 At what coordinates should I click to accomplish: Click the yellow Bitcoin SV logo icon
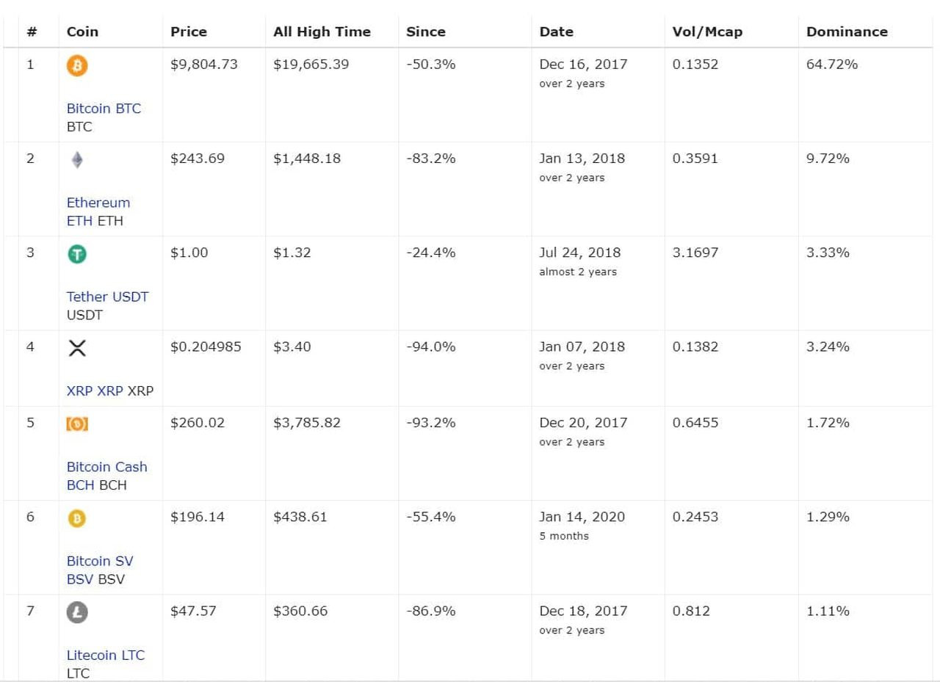(x=77, y=518)
